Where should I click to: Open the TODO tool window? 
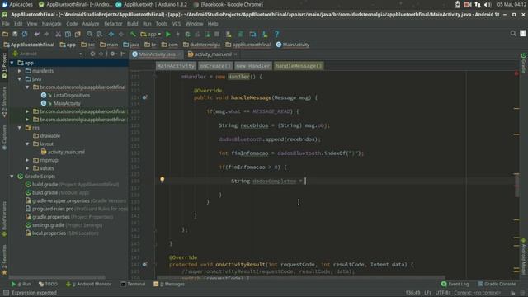coord(48,284)
